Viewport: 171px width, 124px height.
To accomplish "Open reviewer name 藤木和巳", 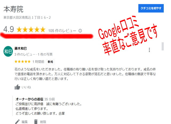I will click(21, 48).
